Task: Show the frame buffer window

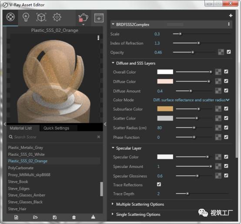Action: coord(99,18)
